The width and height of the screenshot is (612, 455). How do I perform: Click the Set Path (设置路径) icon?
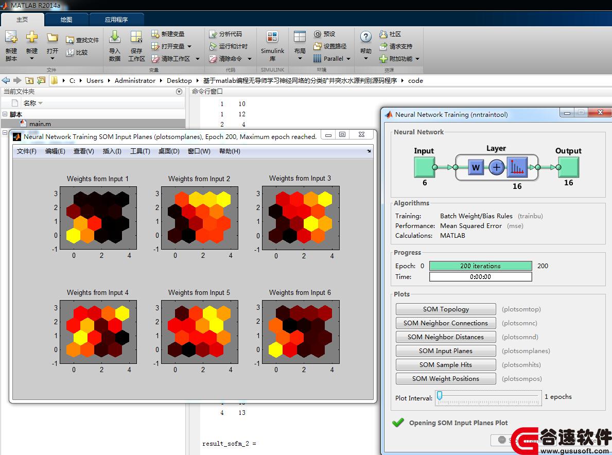coord(317,46)
